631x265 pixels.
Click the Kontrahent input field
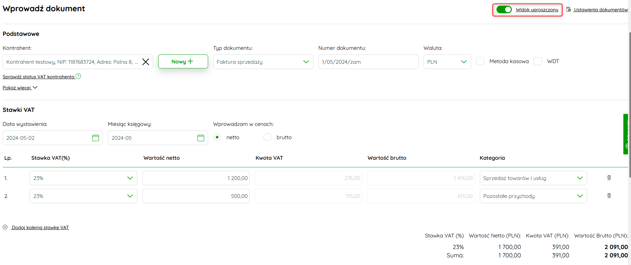(x=78, y=62)
